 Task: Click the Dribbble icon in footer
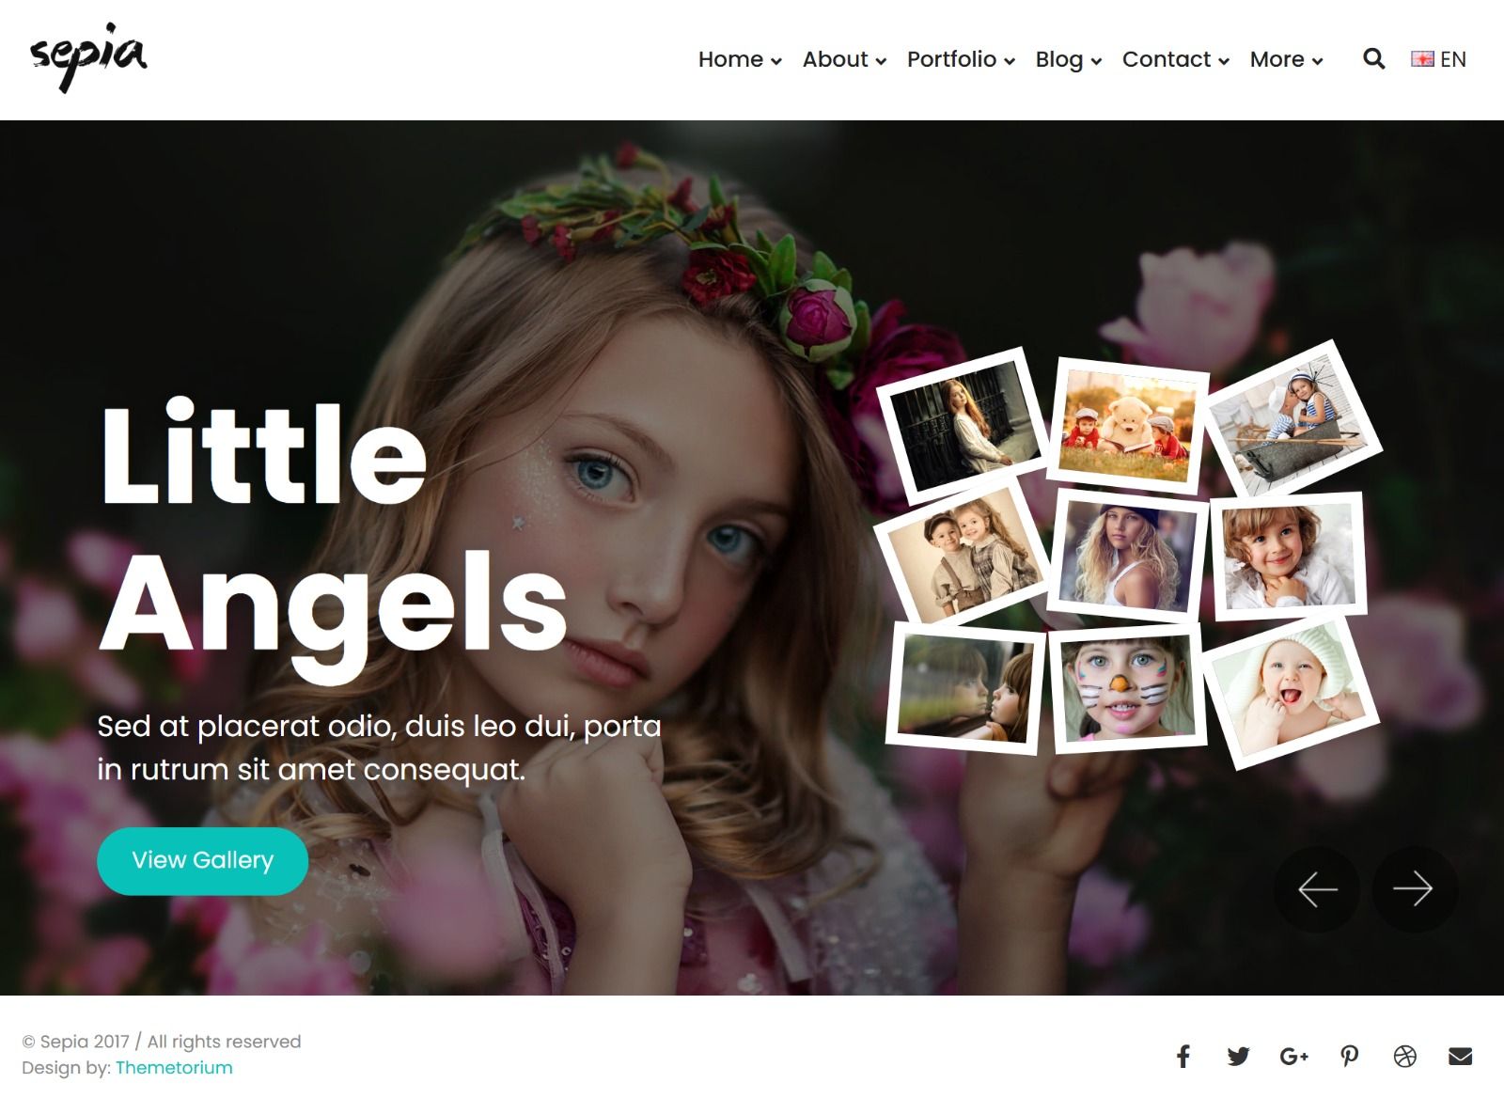pyautogui.click(x=1404, y=1057)
